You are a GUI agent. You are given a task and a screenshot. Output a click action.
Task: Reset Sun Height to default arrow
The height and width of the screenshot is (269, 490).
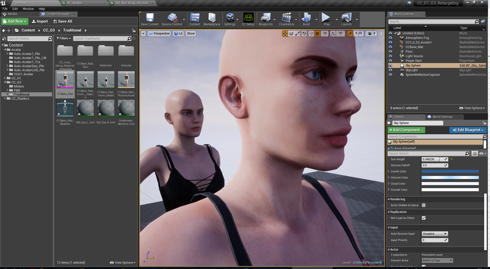(x=451, y=159)
